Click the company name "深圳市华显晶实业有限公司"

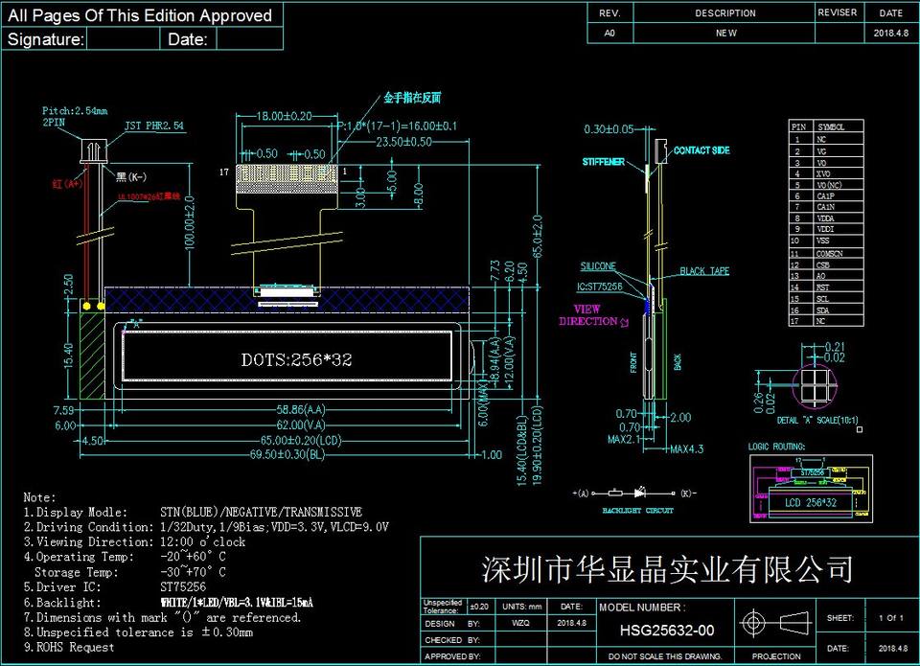click(x=667, y=568)
